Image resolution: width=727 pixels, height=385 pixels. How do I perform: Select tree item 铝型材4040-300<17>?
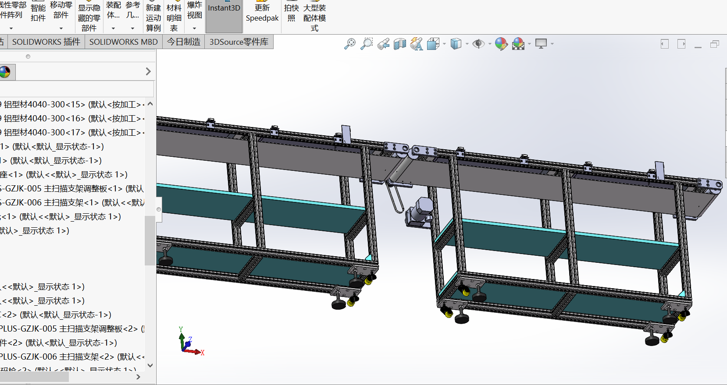(x=72, y=133)
